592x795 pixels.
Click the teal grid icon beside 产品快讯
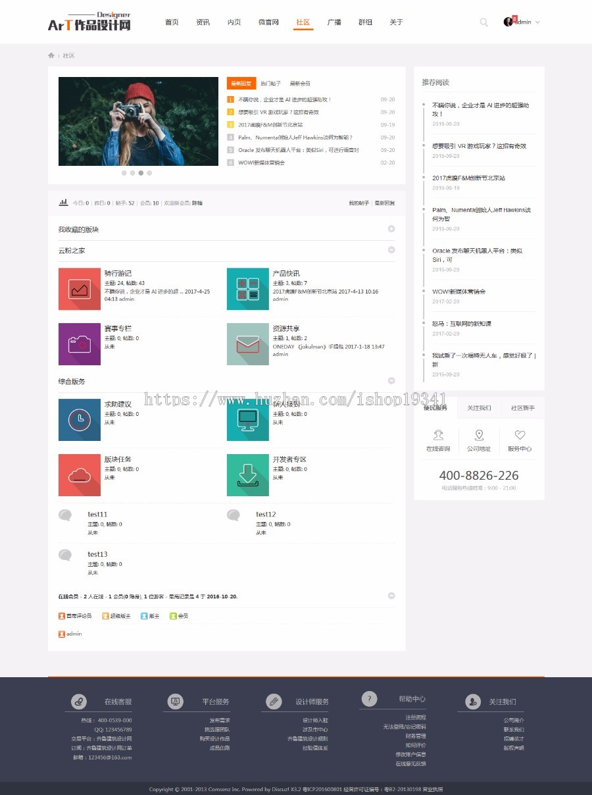(247, 288)
